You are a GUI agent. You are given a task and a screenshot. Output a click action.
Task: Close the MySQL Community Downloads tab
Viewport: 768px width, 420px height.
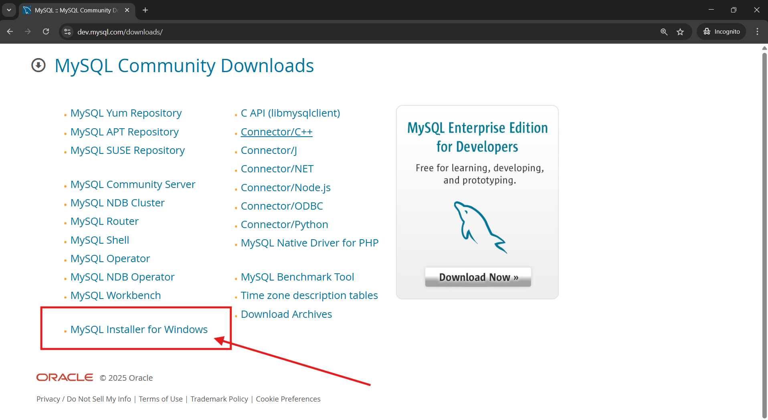tap(127, 10)
